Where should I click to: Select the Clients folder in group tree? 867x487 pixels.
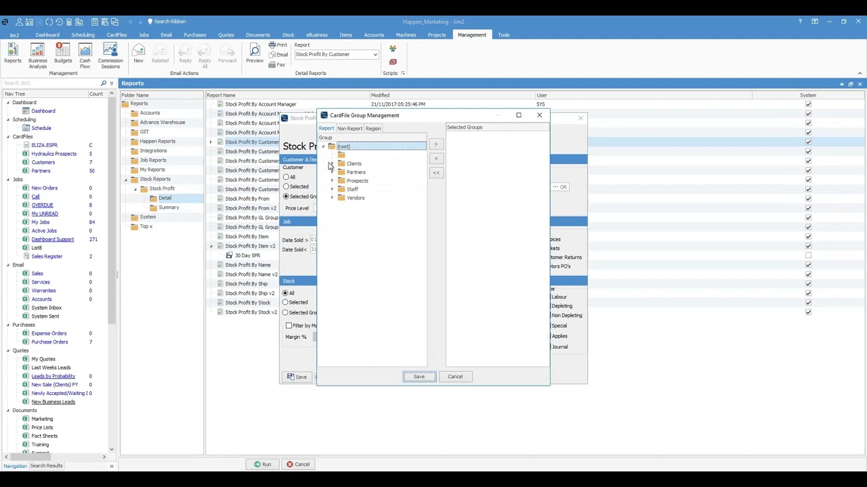coord(354,164)
